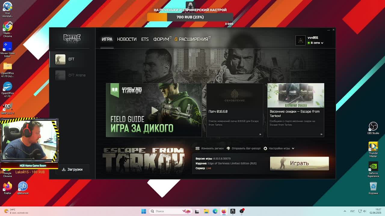Image resolution: width=385 pixels, height=216 pixels.
Task: Play the Field Guide video thumbnail
Action: pyautogui.click(x=154, y=110)
